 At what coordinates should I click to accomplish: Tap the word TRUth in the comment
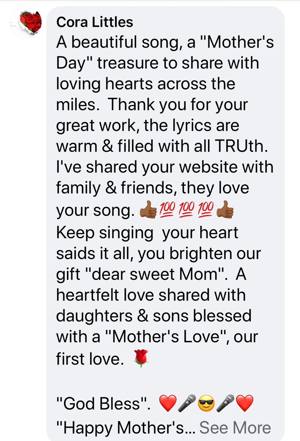point(241,146)
